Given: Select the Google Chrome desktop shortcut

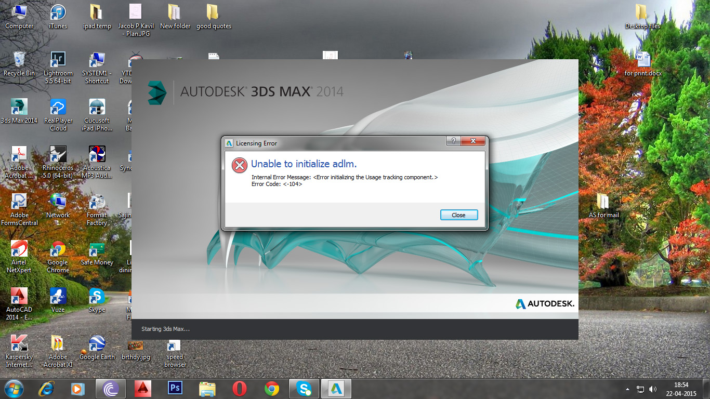Looking at the screenshot, I should [58, 257].
